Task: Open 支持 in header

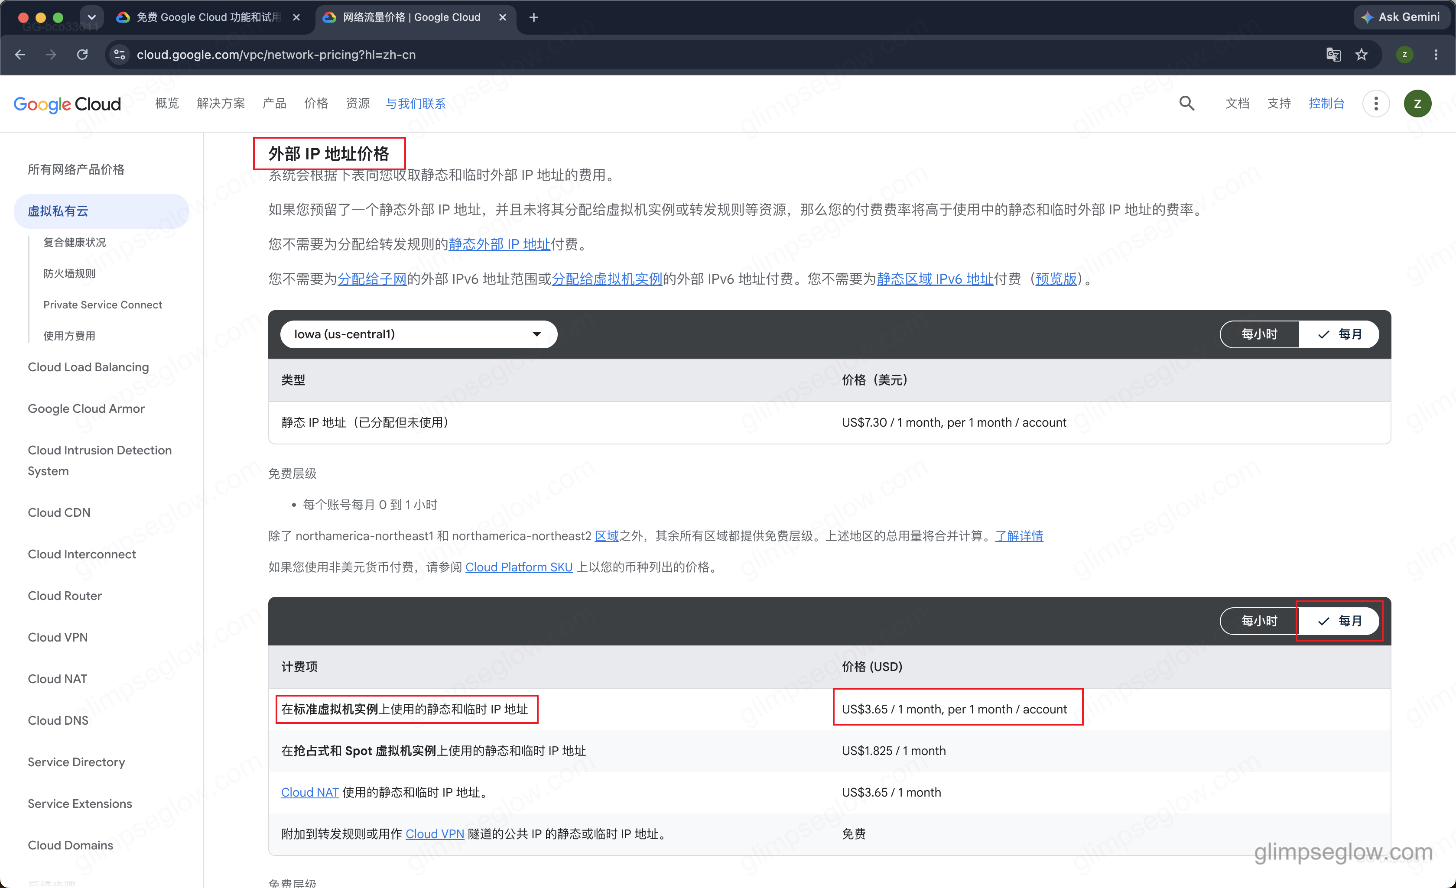Action: [x=1279, y=104]
